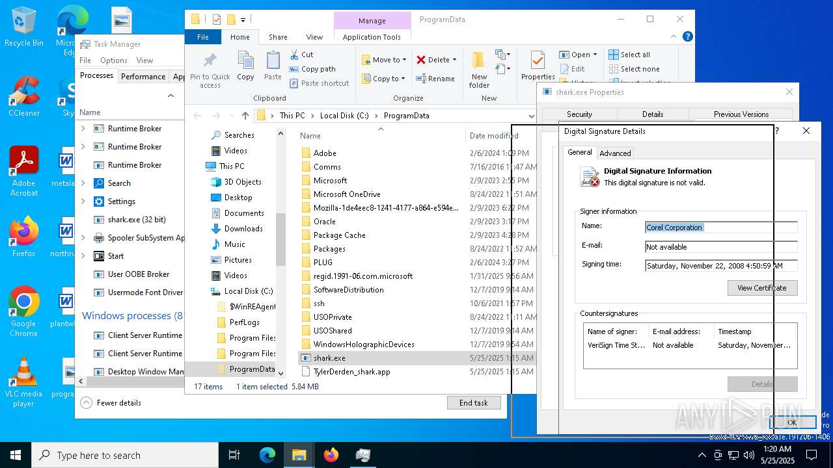Select 3D Objects in navigation pane

click(x=236, y=182)
